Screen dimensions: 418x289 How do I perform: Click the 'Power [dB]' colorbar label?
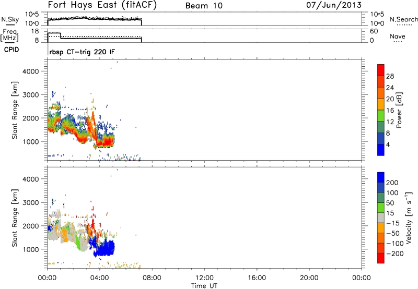(399, 110)
